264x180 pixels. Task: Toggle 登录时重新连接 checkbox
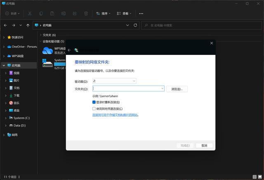tap(94, 102)
